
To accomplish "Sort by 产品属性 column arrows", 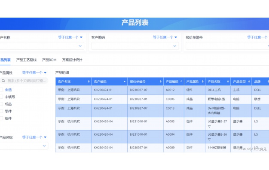I will click(202, 82).
